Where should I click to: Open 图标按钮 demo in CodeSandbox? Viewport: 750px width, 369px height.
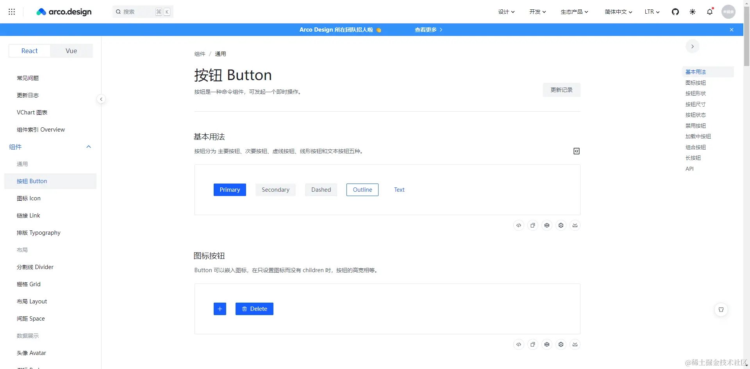561,344
